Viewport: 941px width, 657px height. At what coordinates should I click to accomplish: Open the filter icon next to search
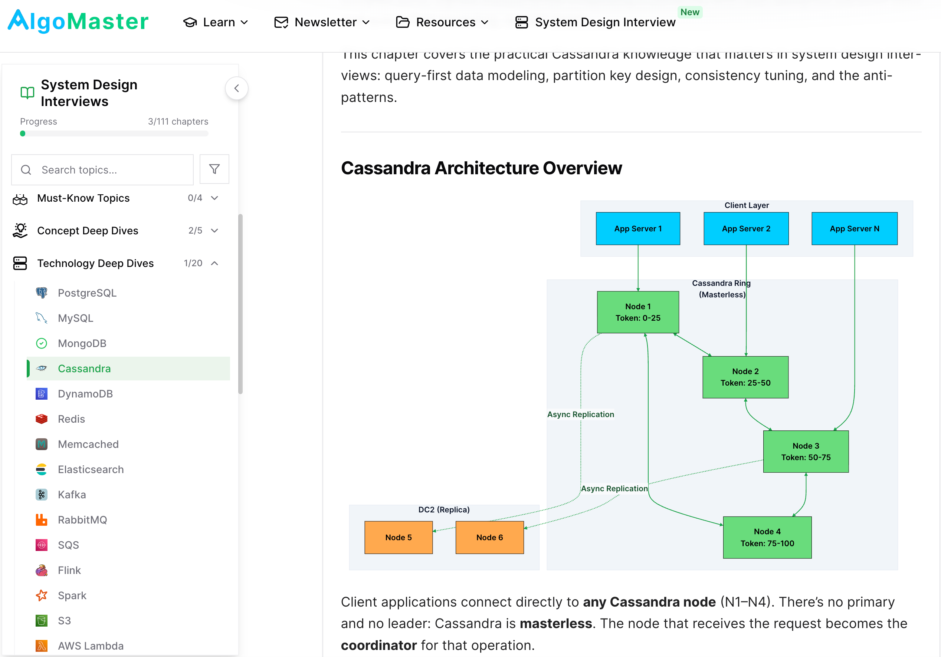point(214,169)
